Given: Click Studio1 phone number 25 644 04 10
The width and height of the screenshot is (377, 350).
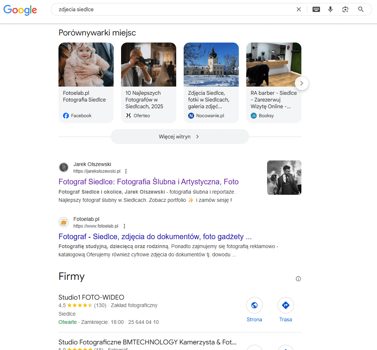Looking at the screenshot, I should 143,322.
